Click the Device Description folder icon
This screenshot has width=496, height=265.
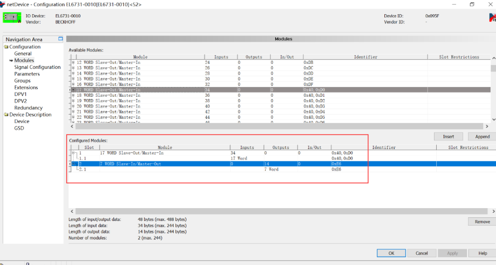[6, 115]
